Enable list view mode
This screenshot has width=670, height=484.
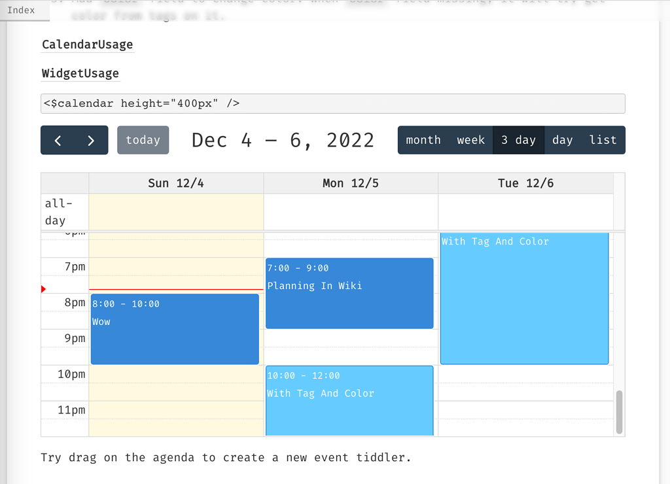coord(603,140)
